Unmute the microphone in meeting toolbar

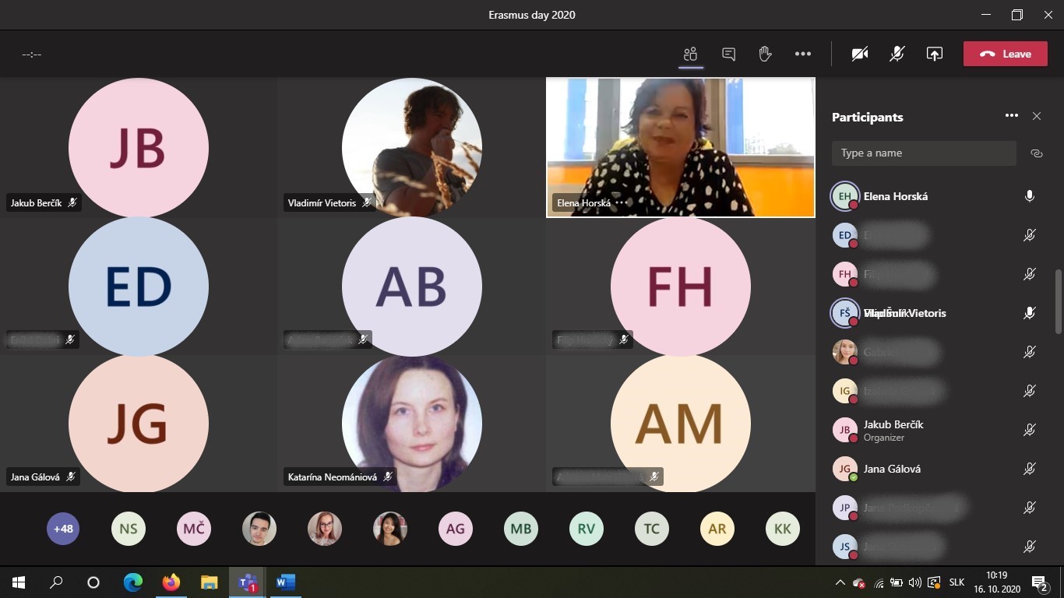[x=897, y=54]
